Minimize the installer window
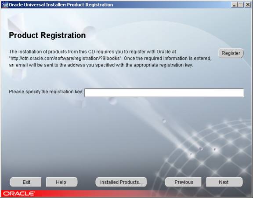 (x=234, y=4)
